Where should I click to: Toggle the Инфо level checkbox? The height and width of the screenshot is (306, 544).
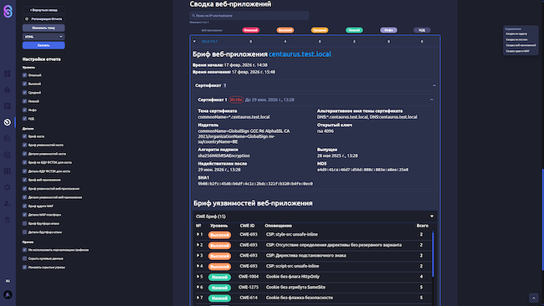tap(24, 110)
